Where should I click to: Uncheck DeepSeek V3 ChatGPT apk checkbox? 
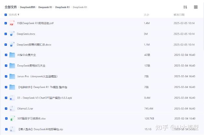6,98
